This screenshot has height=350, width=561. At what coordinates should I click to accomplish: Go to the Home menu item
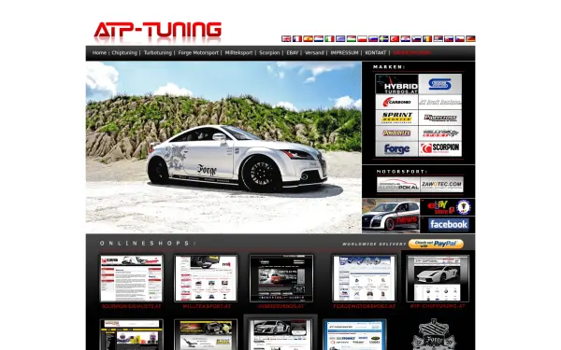(99, 53)
